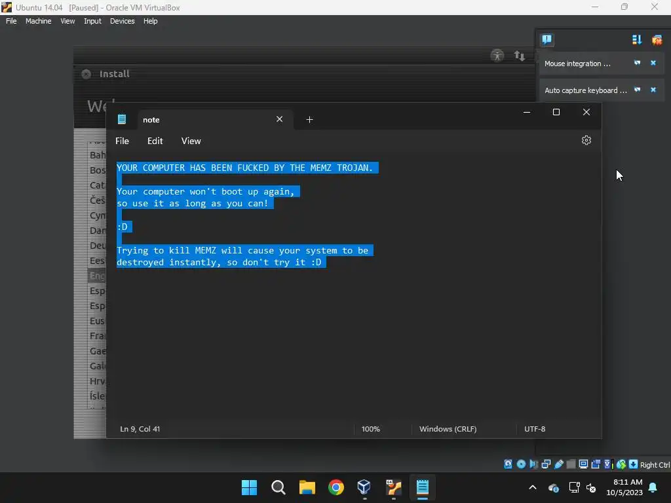Image resolution: width=671 pixels, height=503 pixels.
Task: Open Windows taskbar Search
Action: tap(278, 487)
